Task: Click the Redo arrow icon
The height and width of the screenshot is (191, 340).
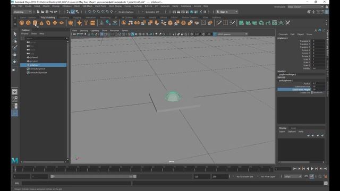Action: (56, 12)
